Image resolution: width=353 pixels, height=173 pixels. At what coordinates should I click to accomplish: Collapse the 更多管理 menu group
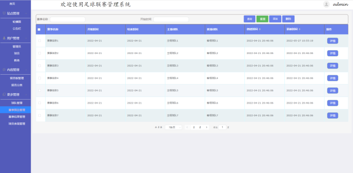click(x=26, y=95)
